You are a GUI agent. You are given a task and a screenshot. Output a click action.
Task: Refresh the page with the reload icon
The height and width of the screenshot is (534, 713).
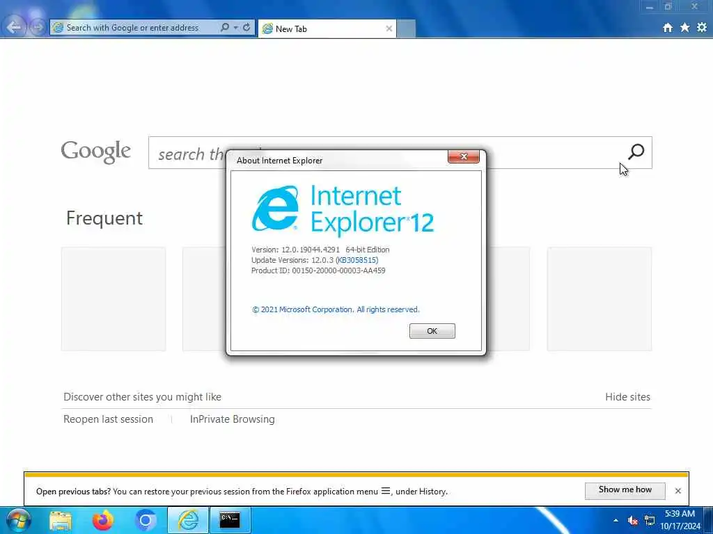pos(246,27)
